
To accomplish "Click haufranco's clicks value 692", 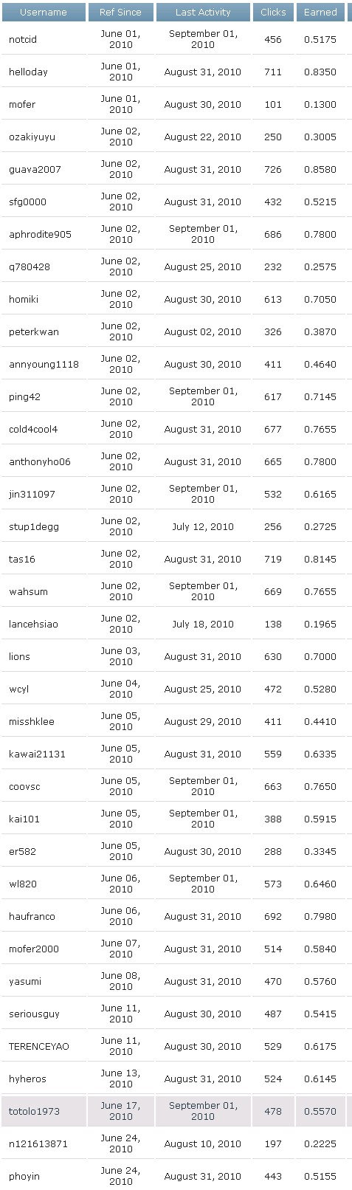I will 273,917.
